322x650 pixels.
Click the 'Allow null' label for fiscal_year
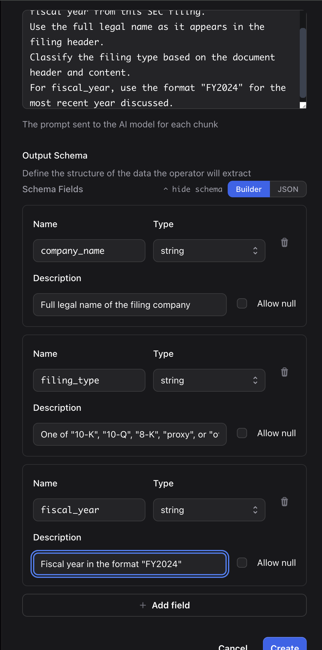coord(277,563)
